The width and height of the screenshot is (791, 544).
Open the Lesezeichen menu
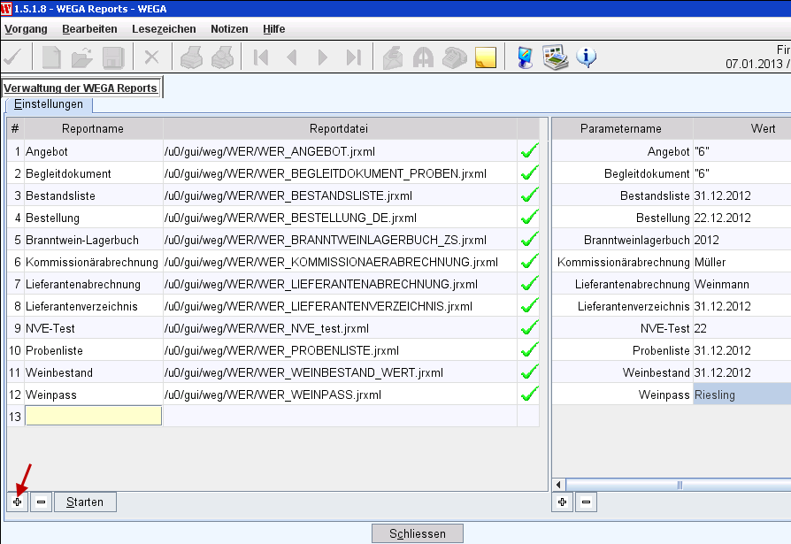coord(164,29)
